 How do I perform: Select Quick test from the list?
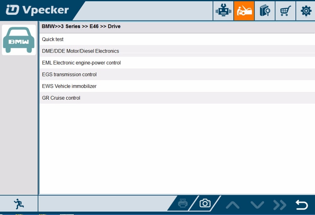click(53, 39)
